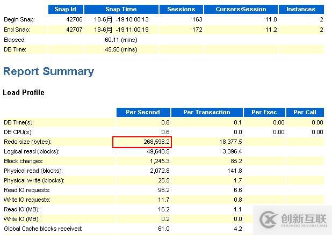The height and width of the screenshot is (235, 332).
Task: Click sessions value 172
Action: (197, 30)
